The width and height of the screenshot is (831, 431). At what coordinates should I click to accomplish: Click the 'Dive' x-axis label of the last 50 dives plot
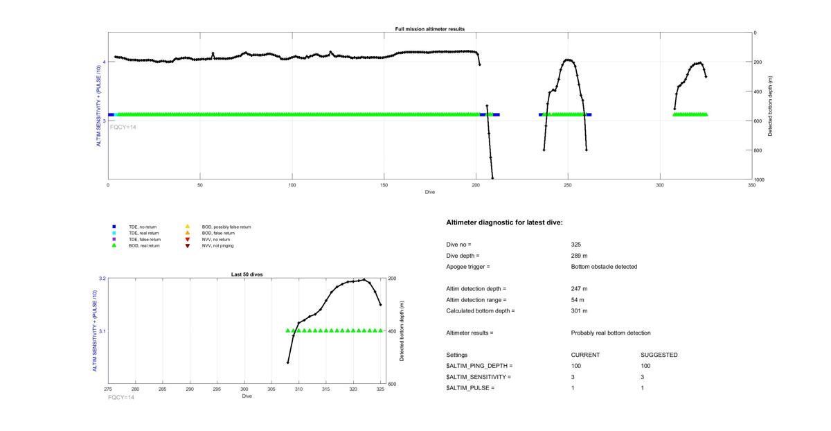[247, 396]
